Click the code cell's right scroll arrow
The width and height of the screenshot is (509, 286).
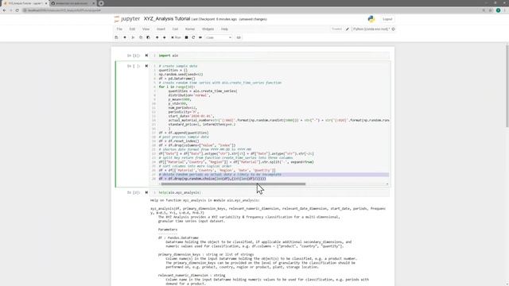tap(387, 184)
